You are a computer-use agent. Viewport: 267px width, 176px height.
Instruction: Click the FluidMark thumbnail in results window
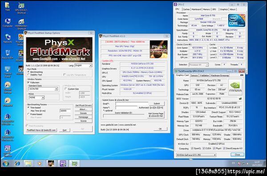(x=158, y=49)
